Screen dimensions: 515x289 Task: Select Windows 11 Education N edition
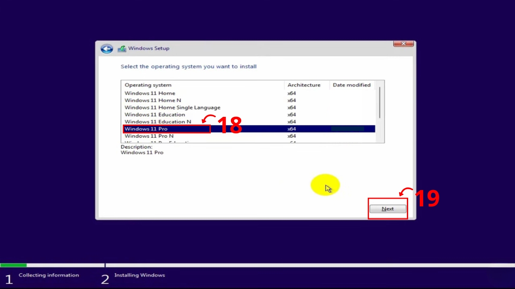158,122
